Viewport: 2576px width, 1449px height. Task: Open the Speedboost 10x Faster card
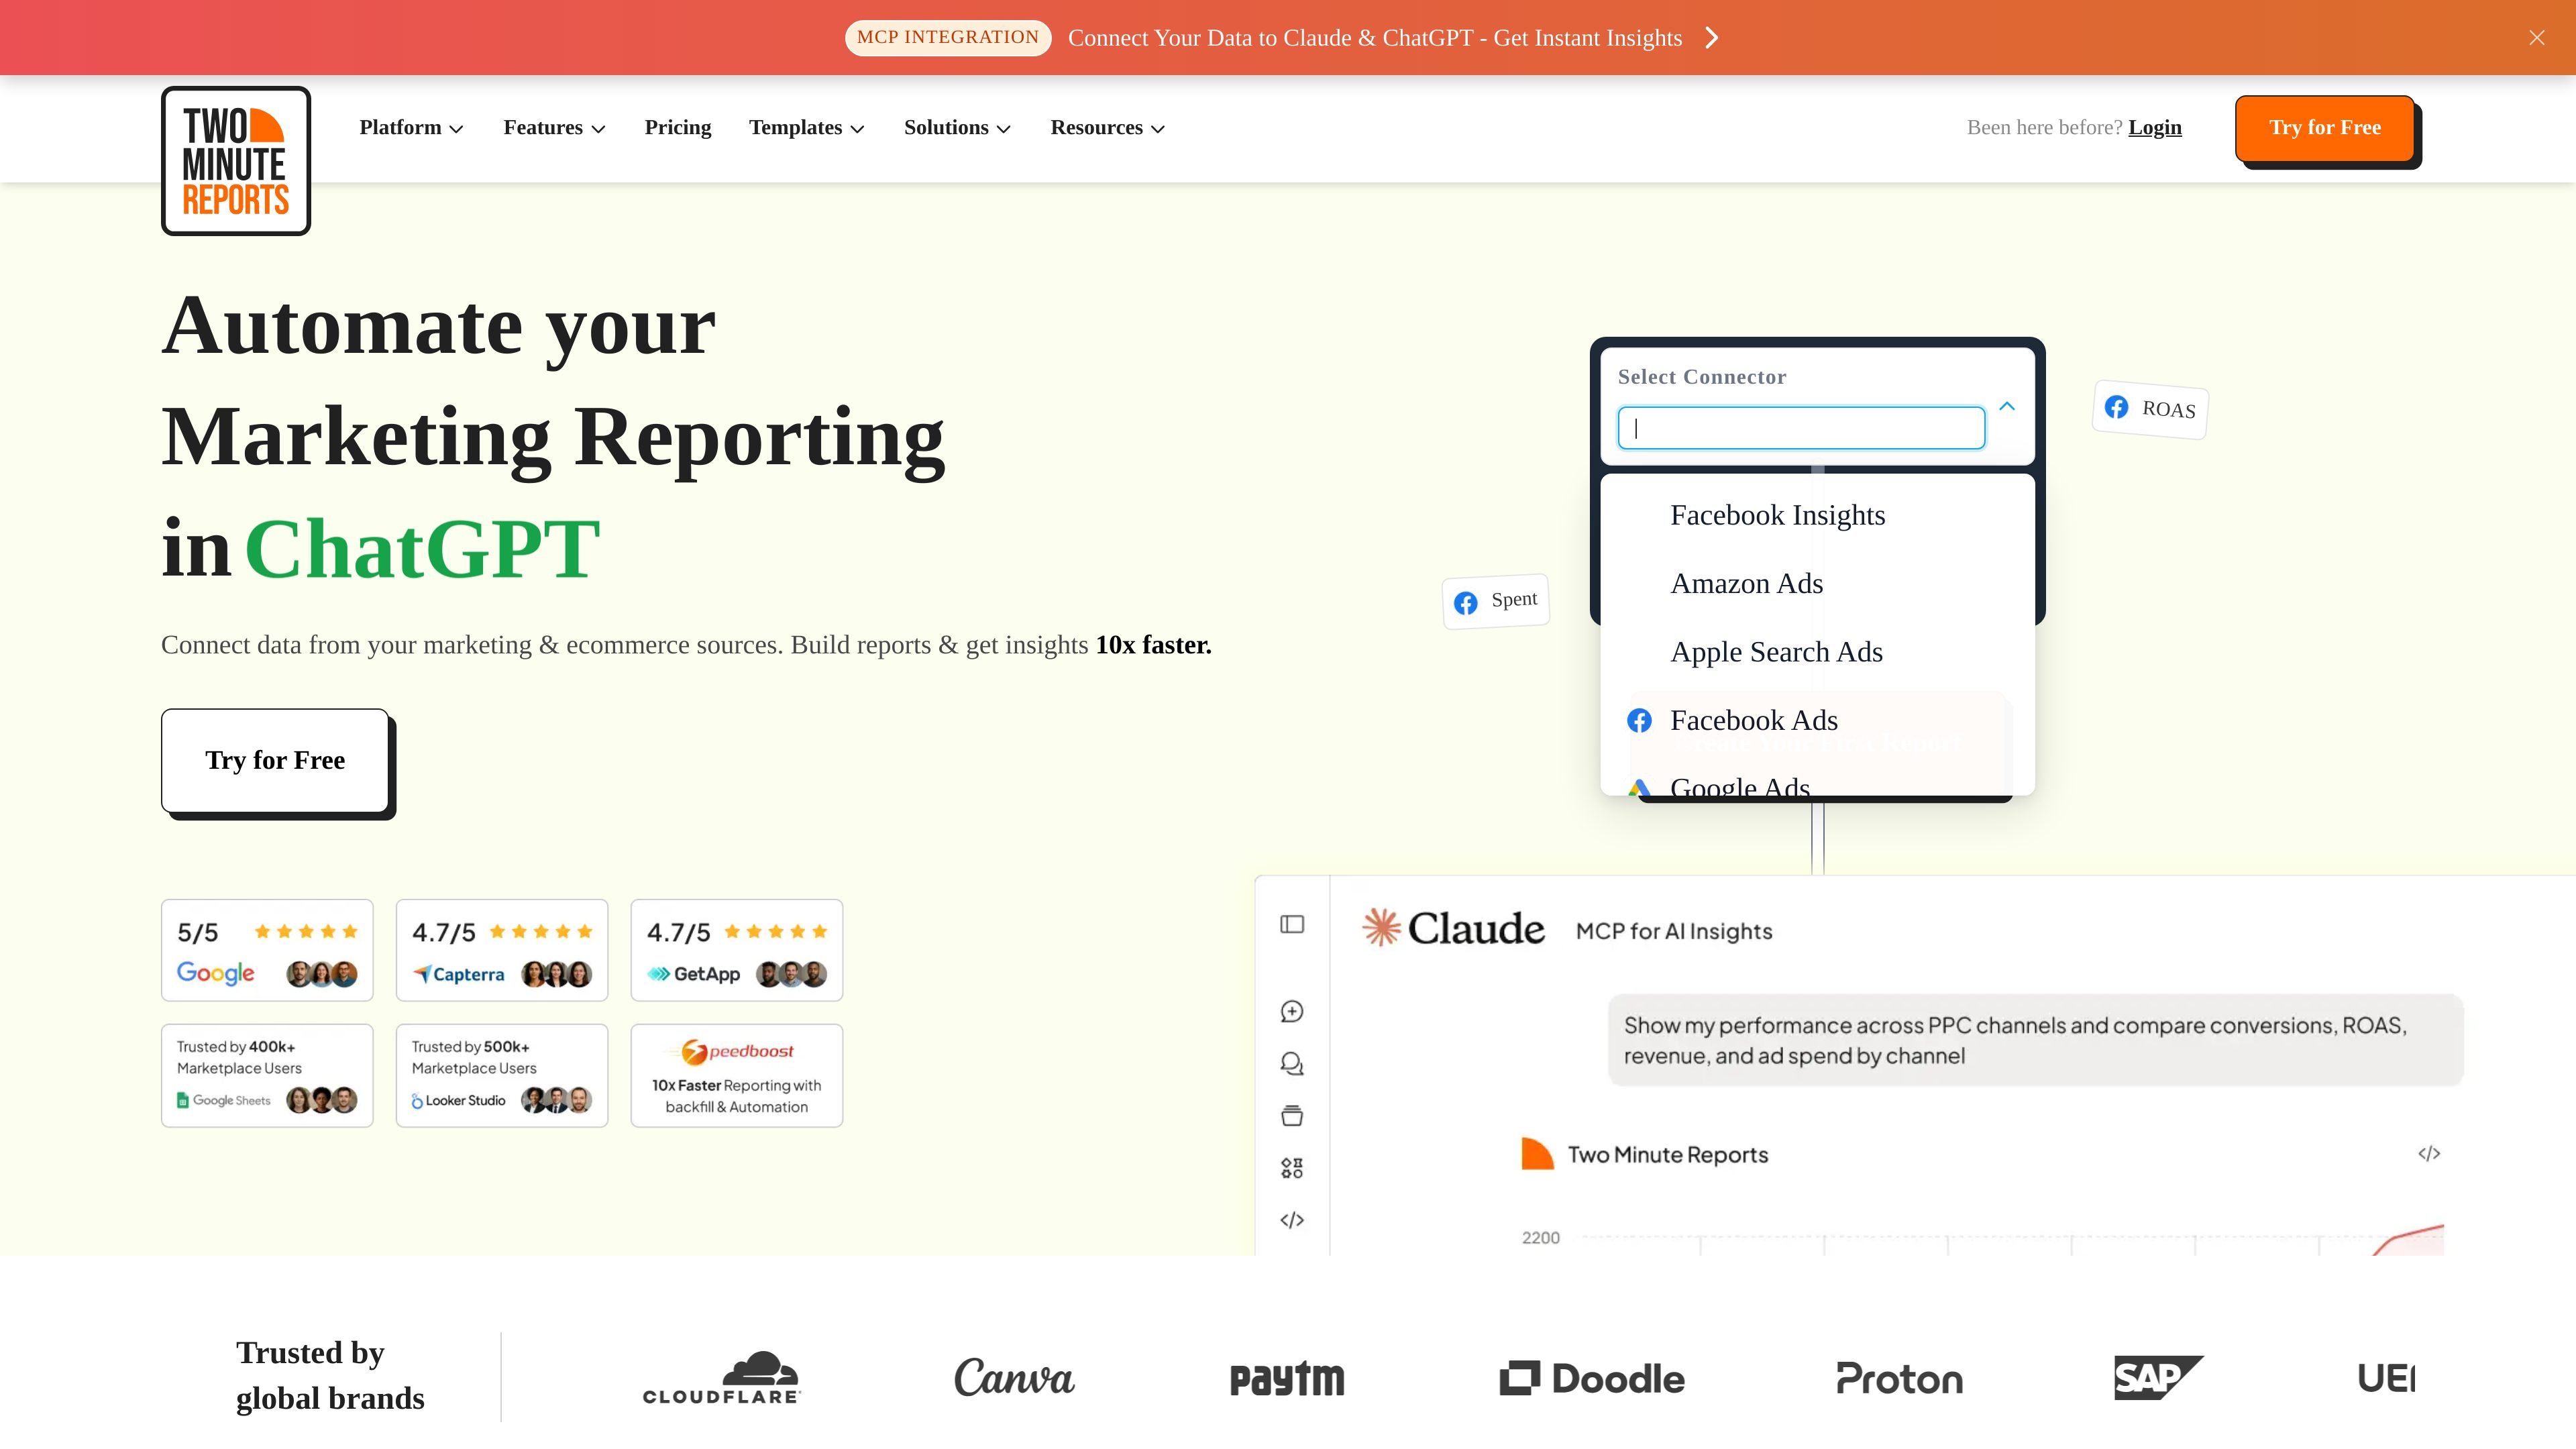(x=737, y=1076)
